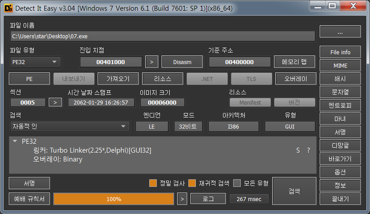Open the 메모리 맵 memory map
Viewport: 370px width, 214px height.
294,62
